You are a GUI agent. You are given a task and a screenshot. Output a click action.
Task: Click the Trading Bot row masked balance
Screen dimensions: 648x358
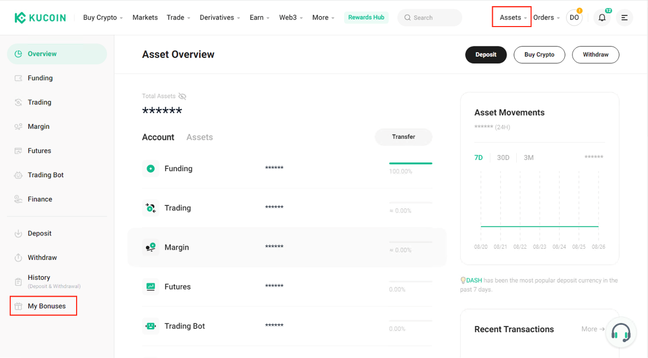click(x=274, y=326)
